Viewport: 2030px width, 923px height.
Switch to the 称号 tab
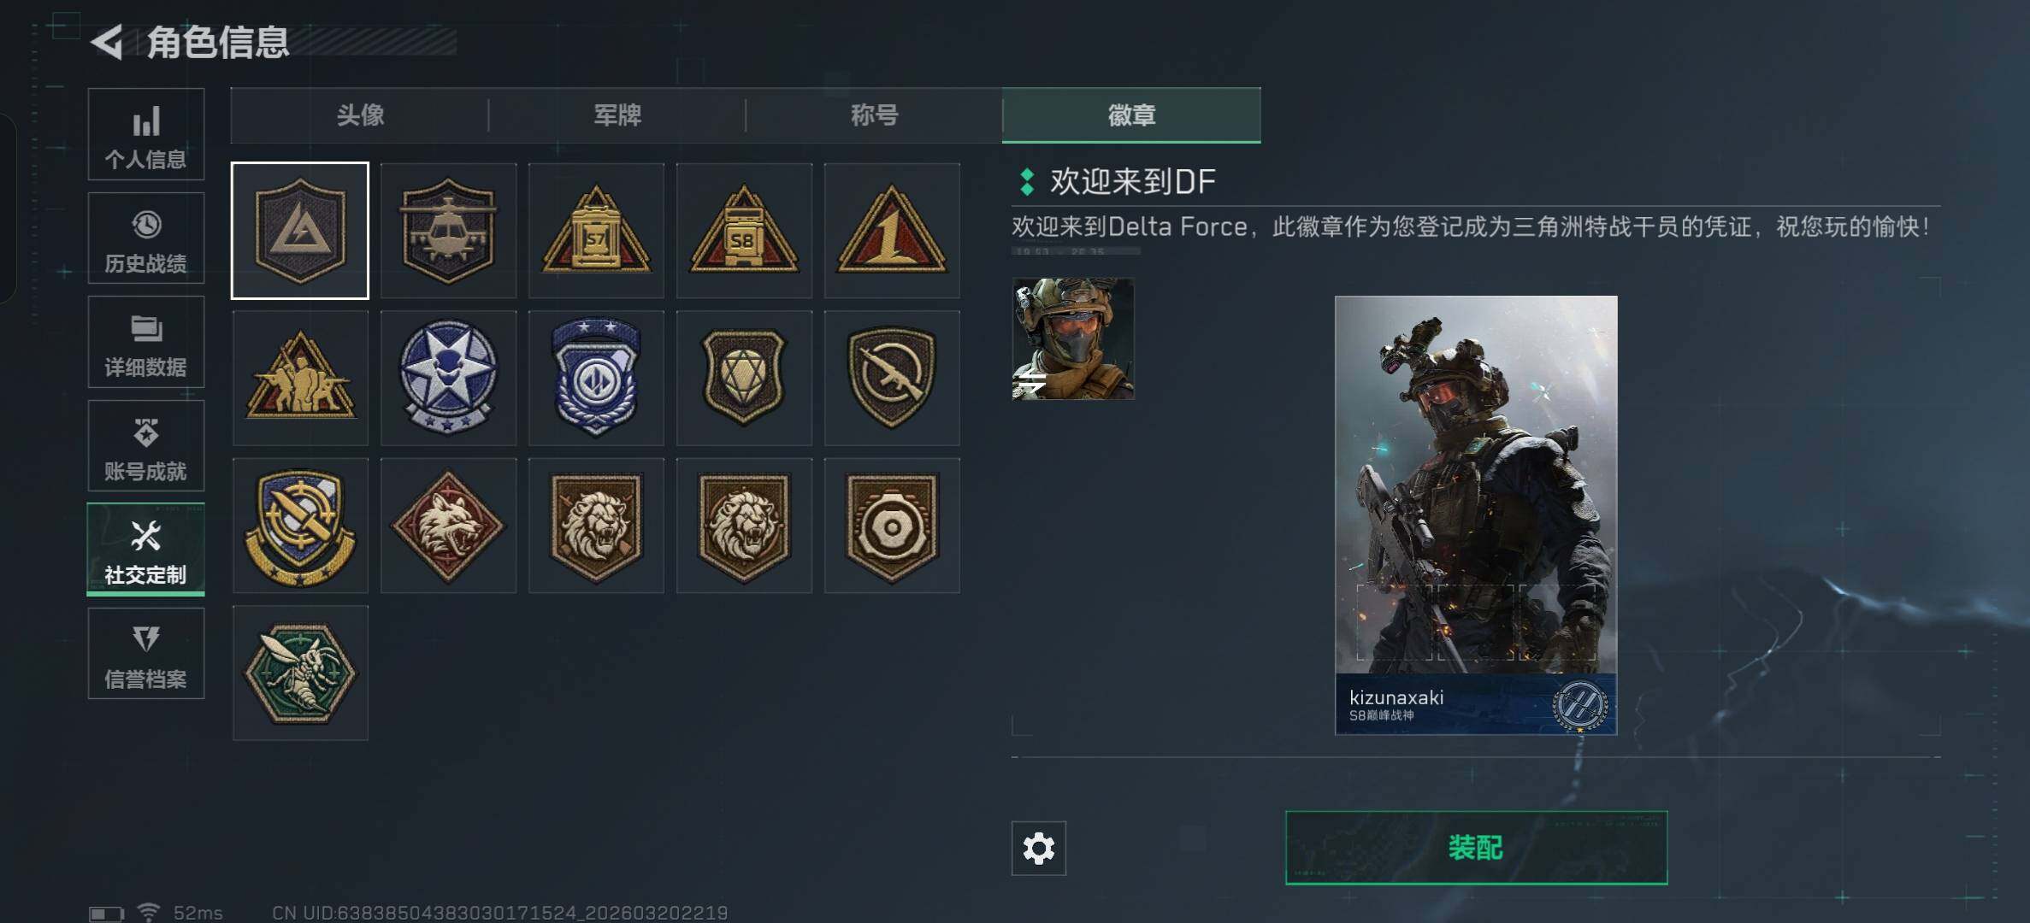[874, 115]
